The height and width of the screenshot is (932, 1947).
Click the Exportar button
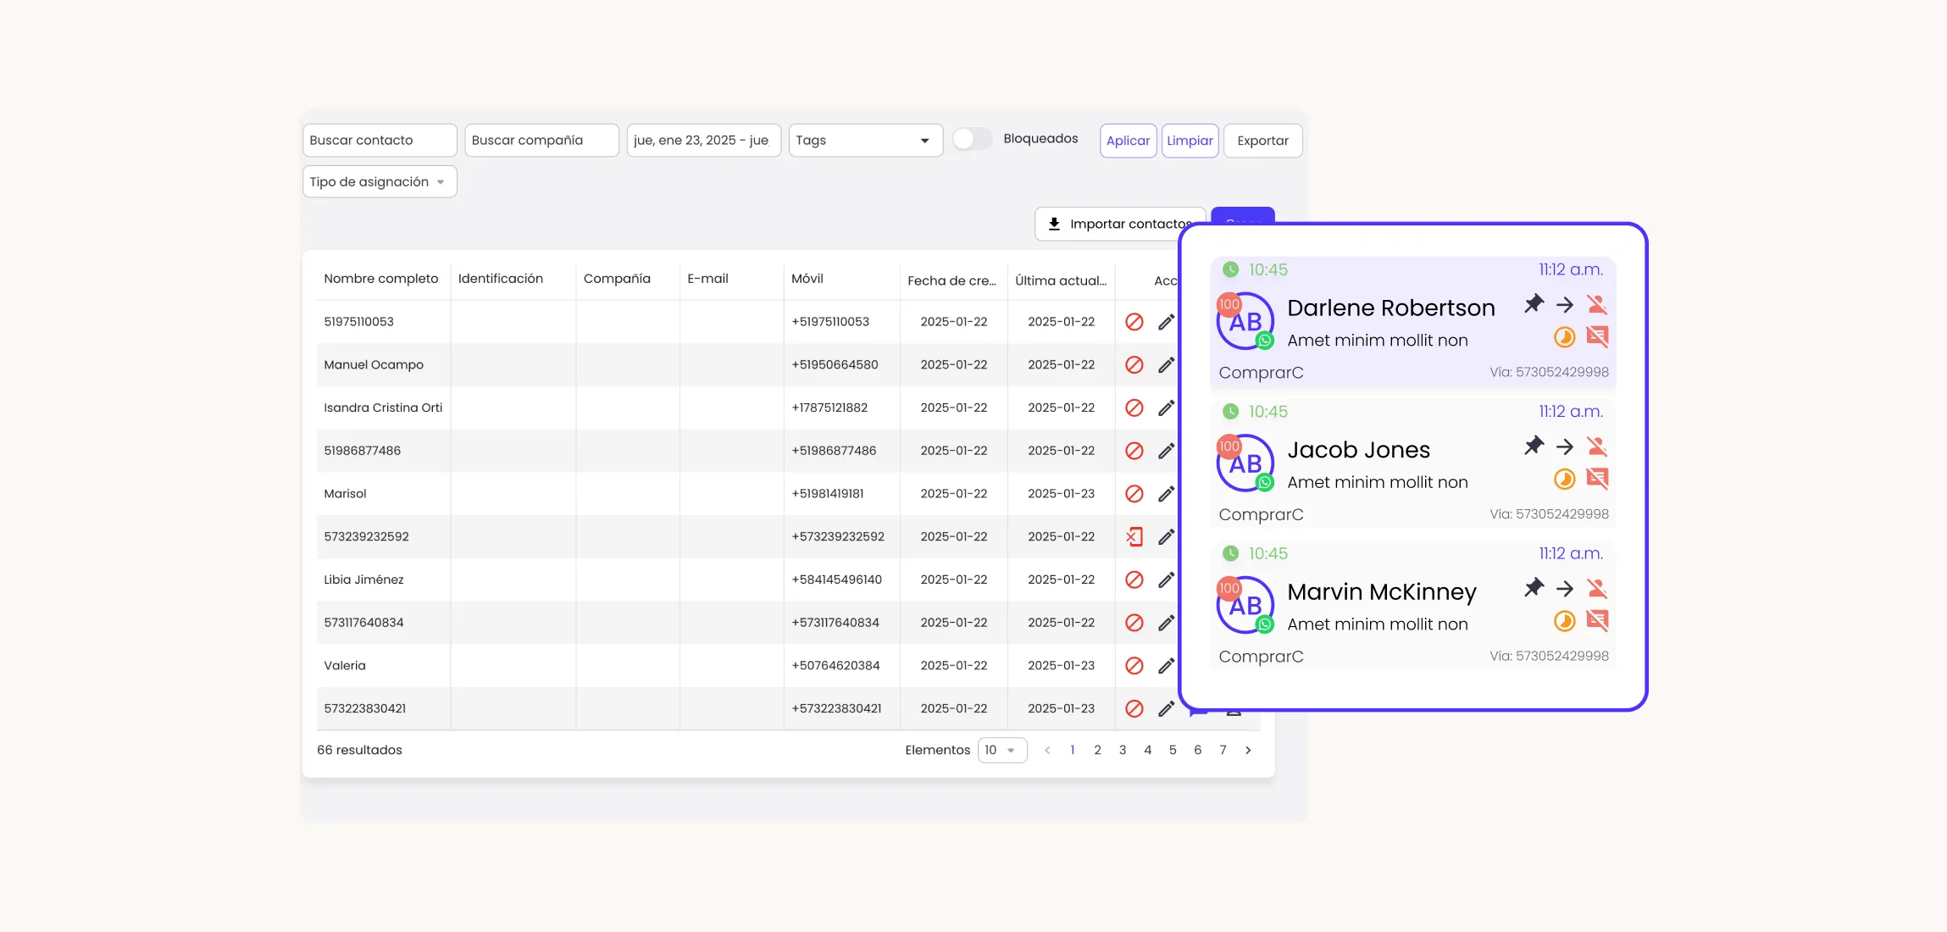click(x=1262, y=141)
